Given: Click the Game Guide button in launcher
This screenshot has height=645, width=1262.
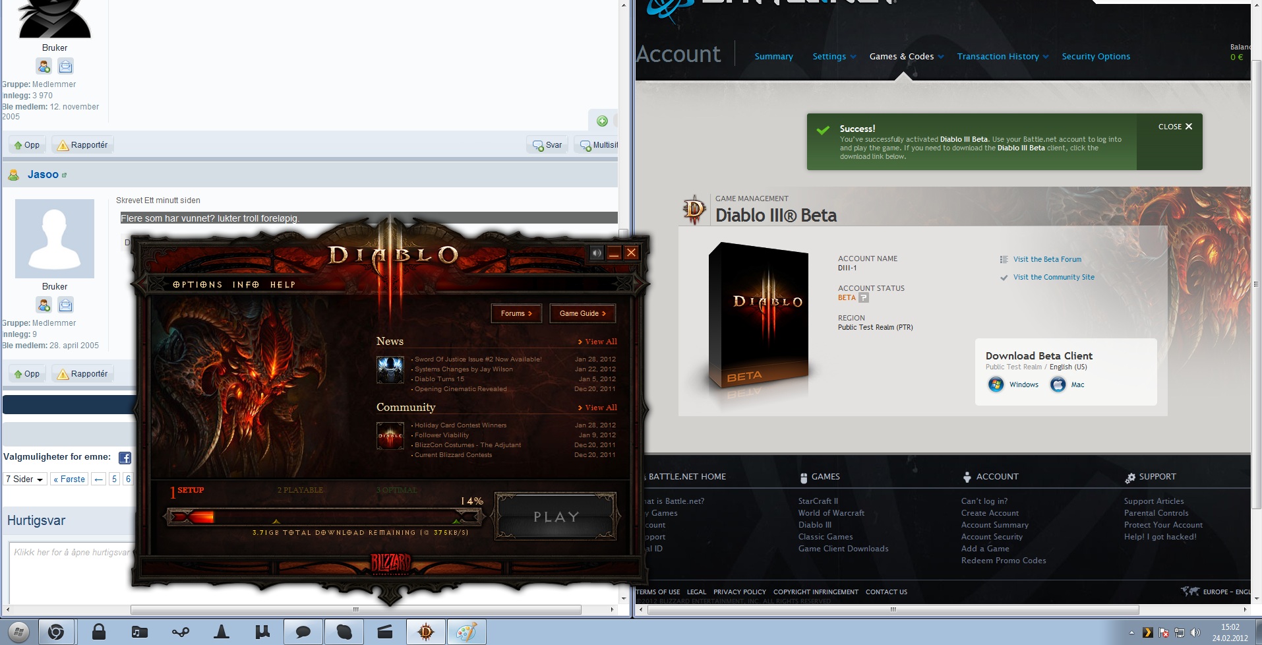Looking at the screenshot, I should [582, 313].
